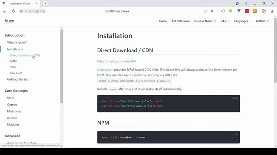Open a new browser tab
277x155 pixels.
click(45, 3)
